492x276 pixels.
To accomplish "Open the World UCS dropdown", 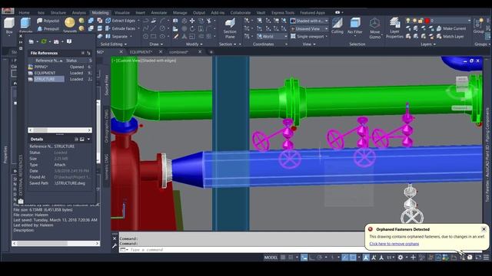I will click(271, 36).
